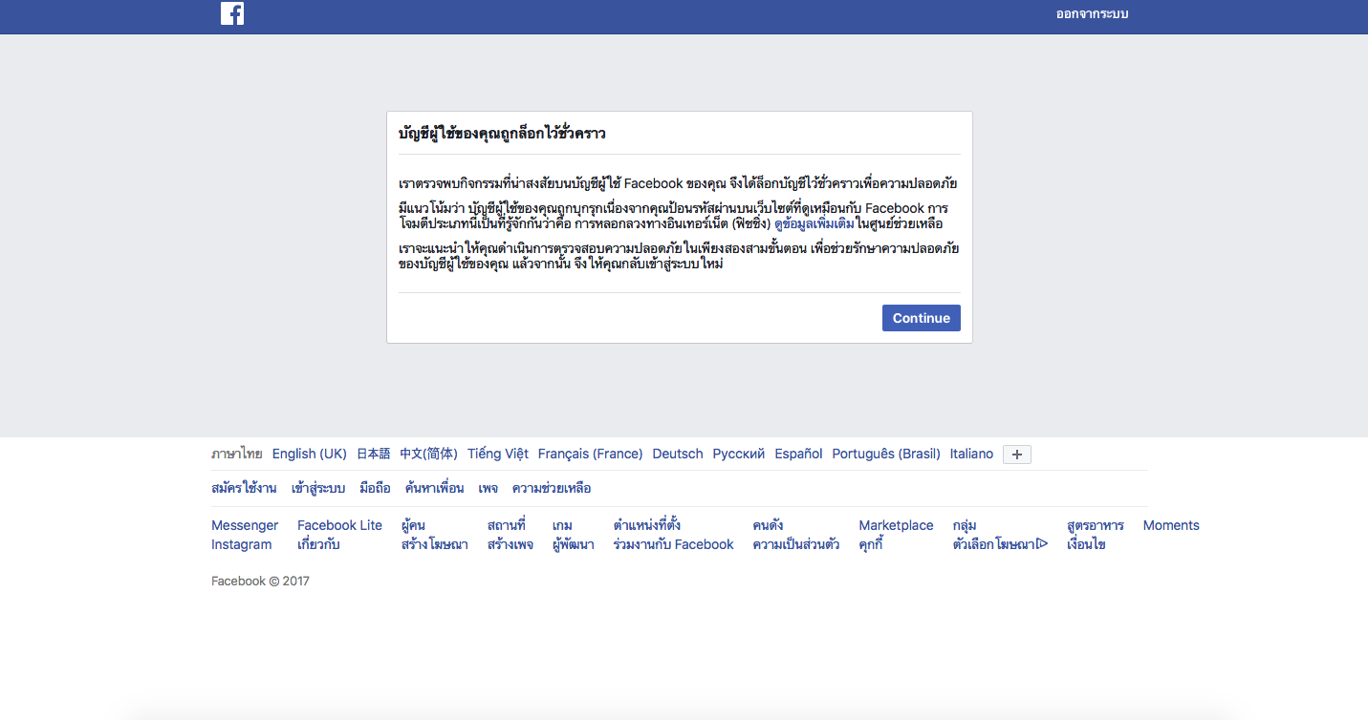This screenshot has height=720, width=1368.
Task: Open the Marketplace footer link
Action: [896, 525]
